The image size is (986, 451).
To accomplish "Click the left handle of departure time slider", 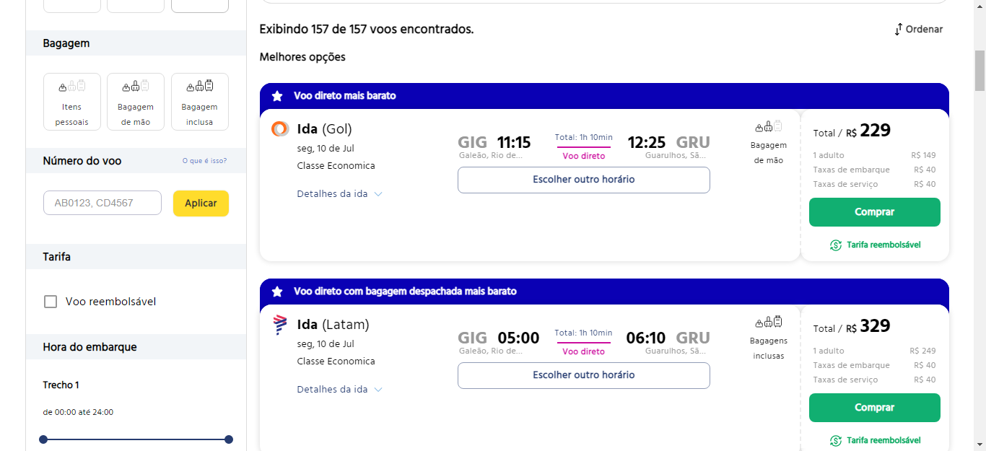I will 43,439.
